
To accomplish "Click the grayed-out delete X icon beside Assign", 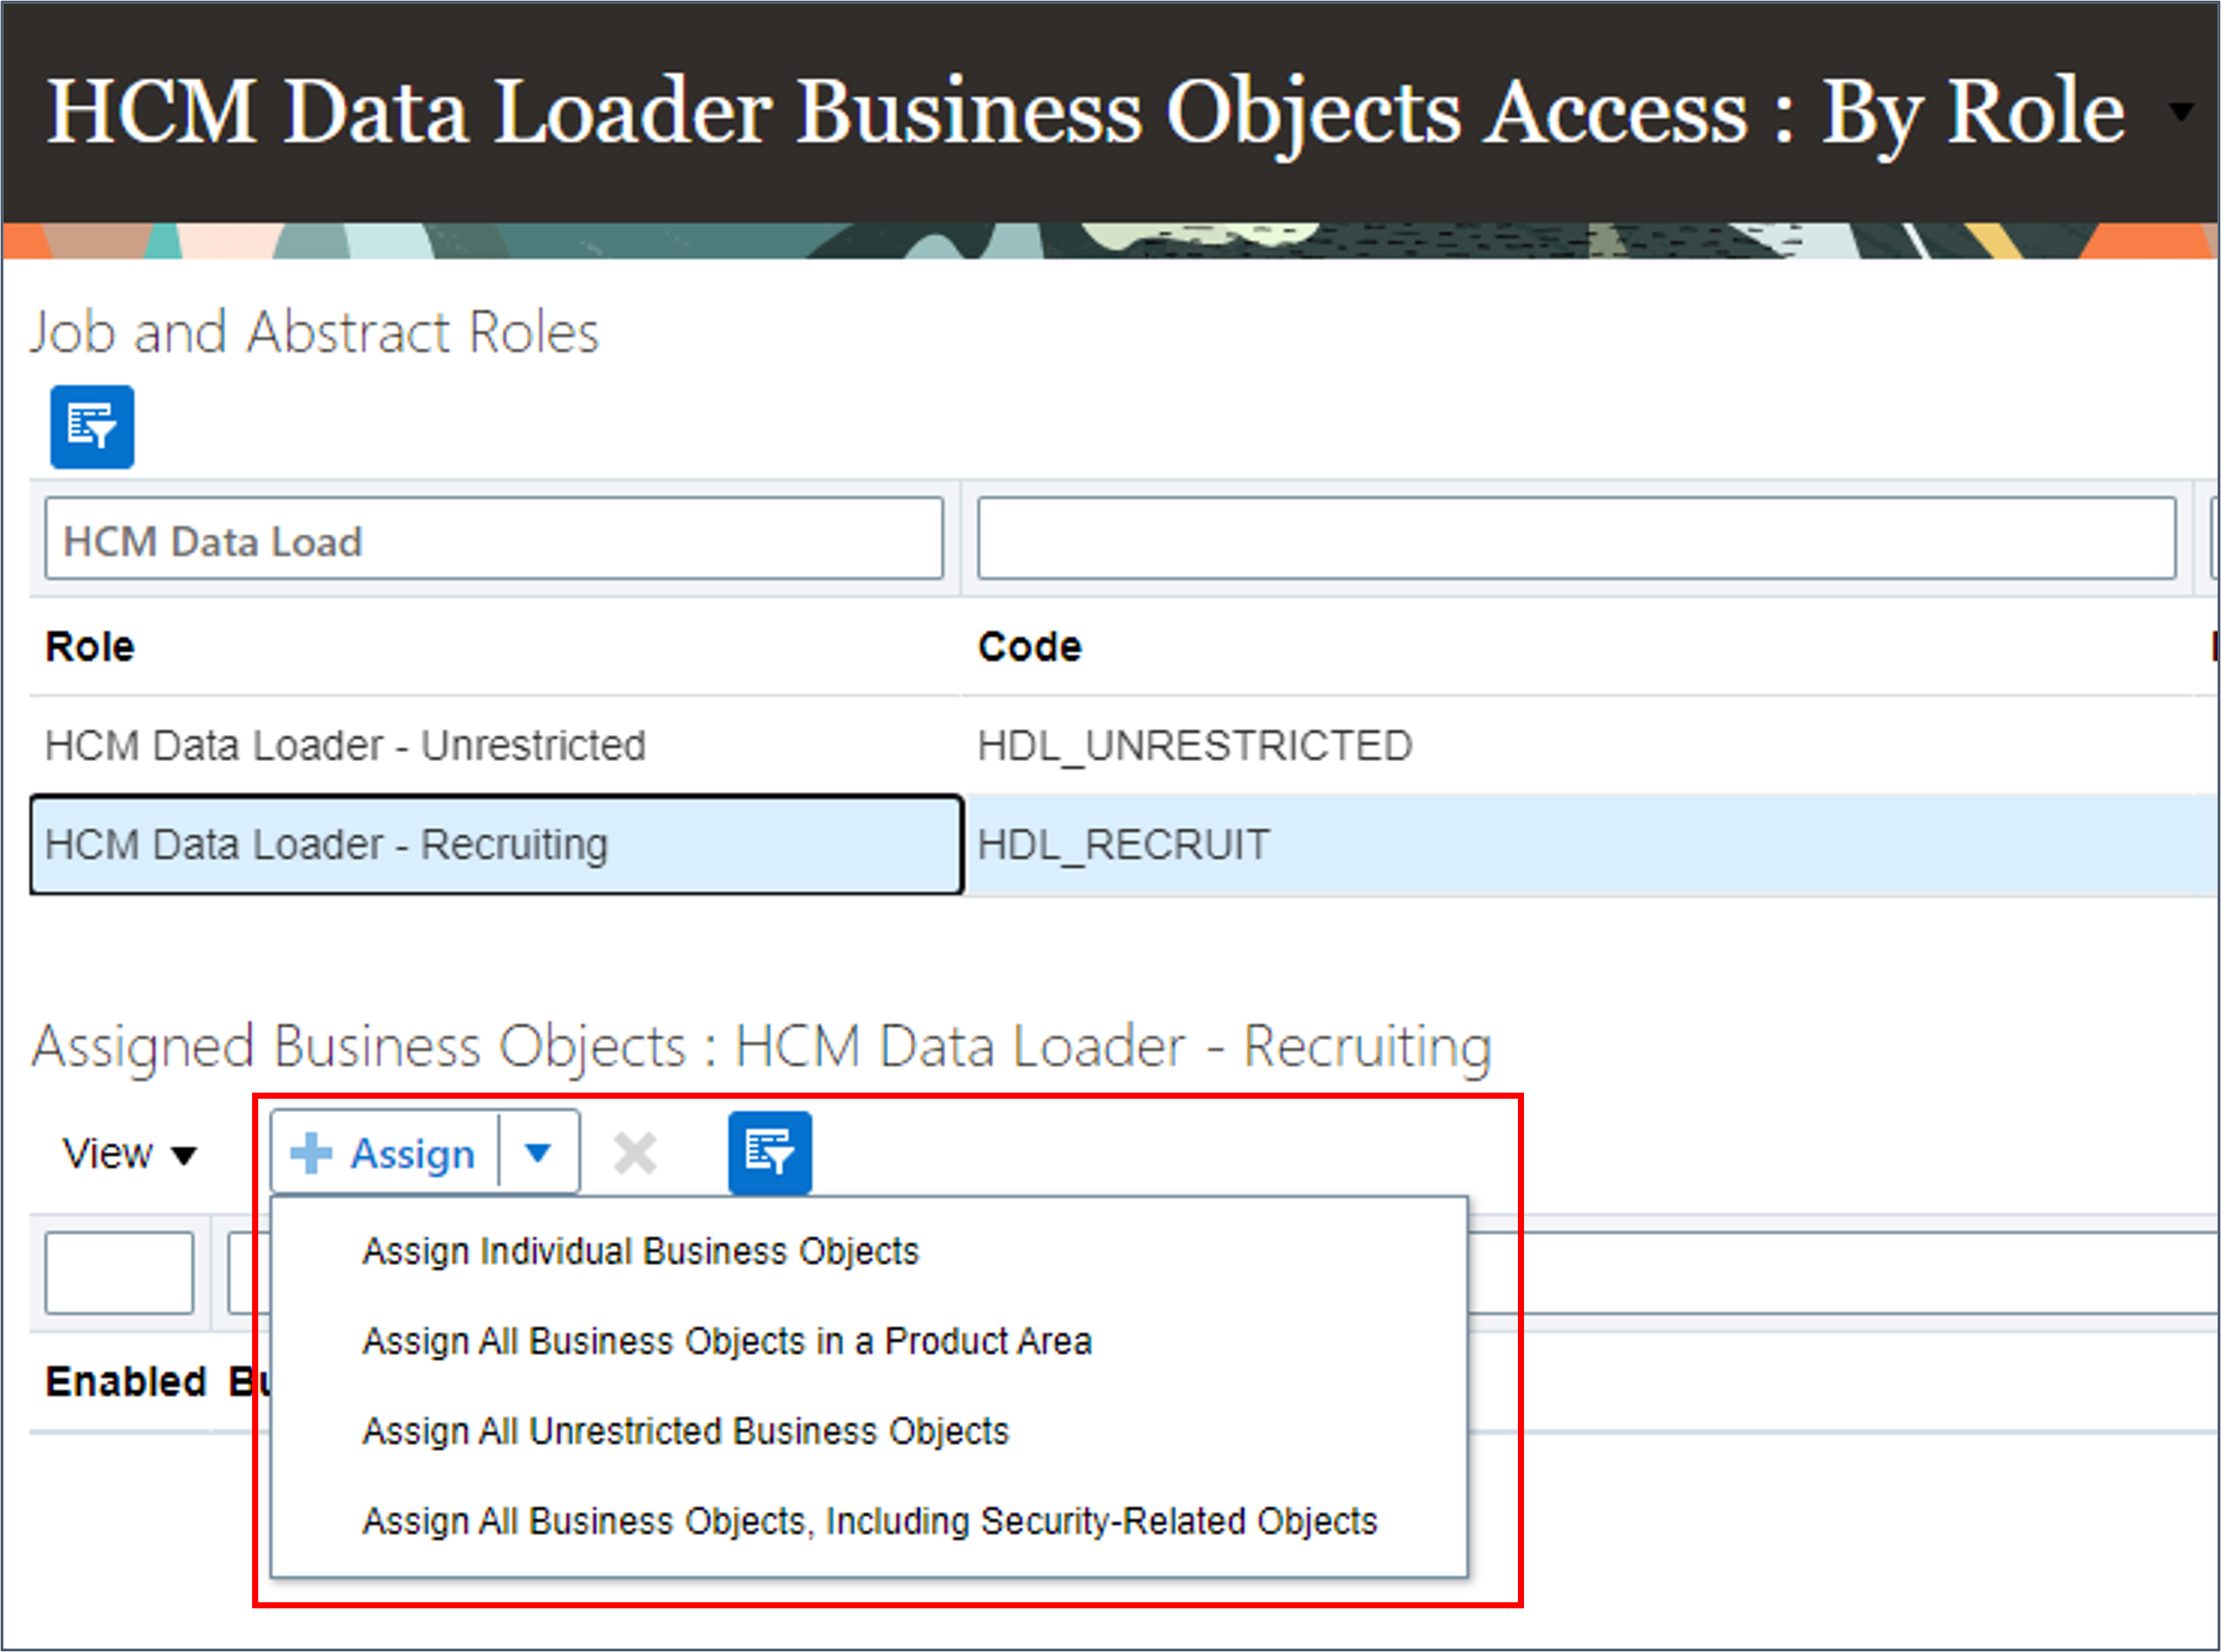I will click(635, 1153).
